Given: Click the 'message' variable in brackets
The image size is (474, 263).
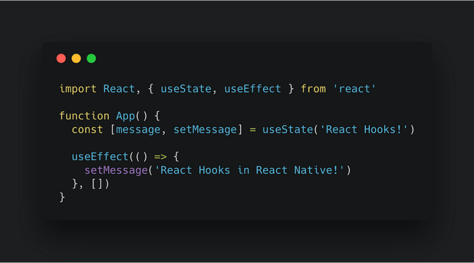Looking at the screenshot, I should [138, 130].
